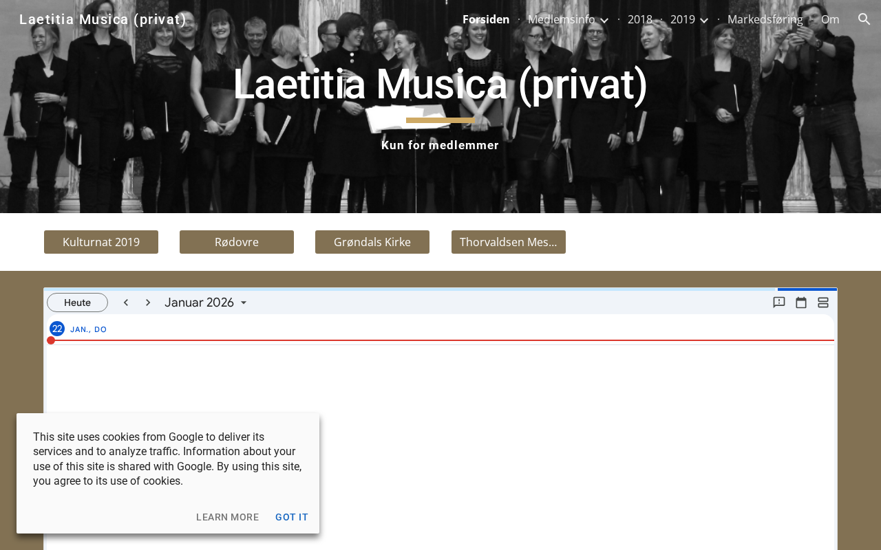Expand the 2019 submenu chevron
The height and width of the screenshot is (550, 881).
click(x=703, y=20)
